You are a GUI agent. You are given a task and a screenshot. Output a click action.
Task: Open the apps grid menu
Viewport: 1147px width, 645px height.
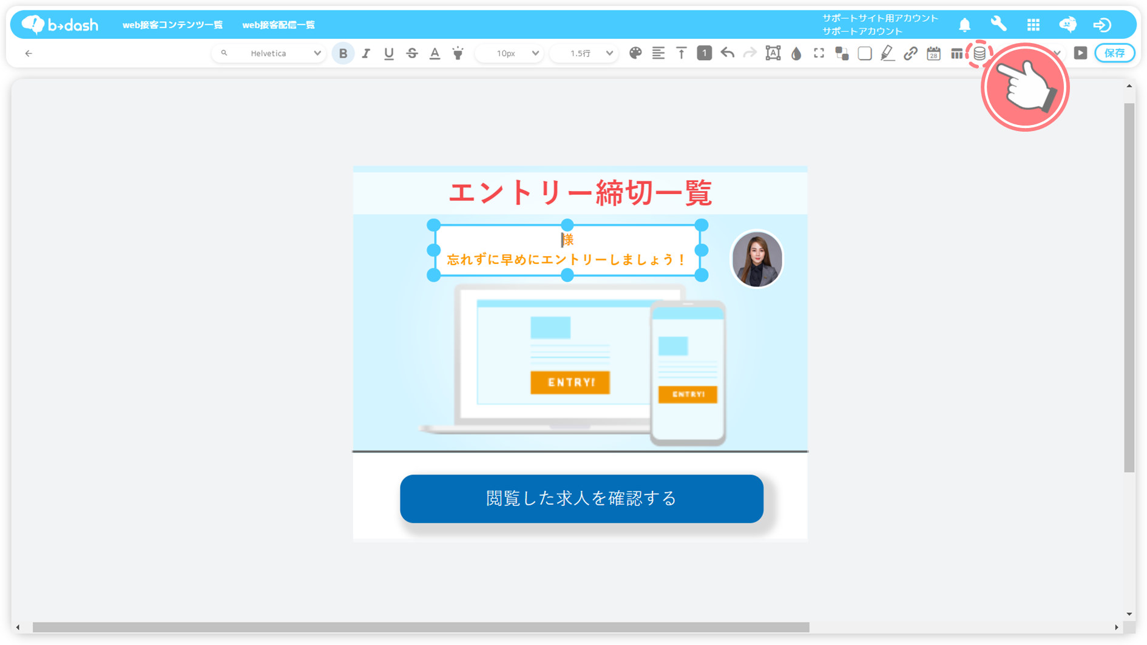1034,25
